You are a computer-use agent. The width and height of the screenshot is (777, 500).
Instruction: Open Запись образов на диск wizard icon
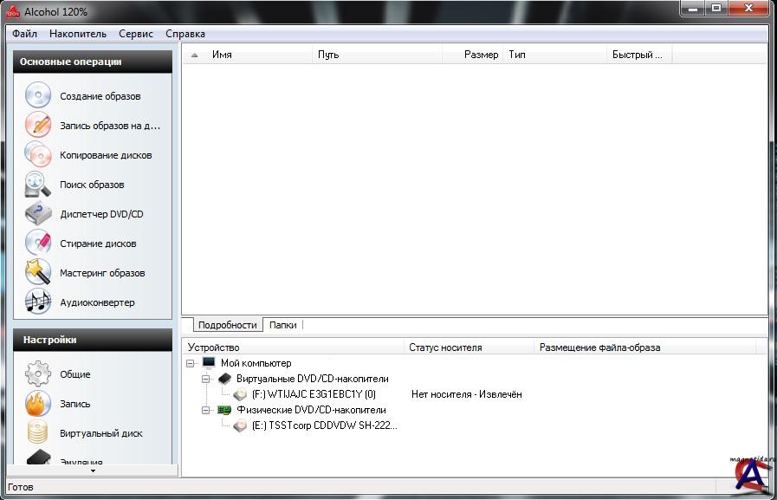tap(38, 125)
